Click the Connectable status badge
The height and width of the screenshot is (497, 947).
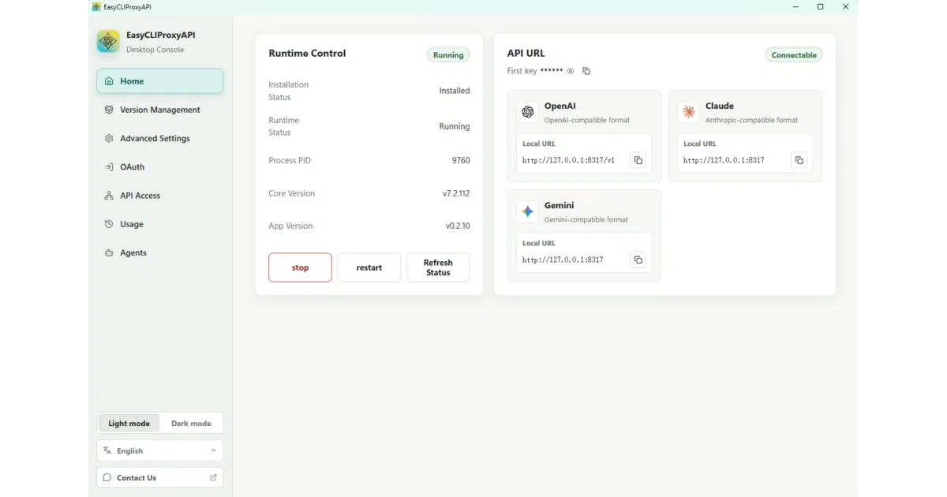pyautogui.click(x=794, y=55)
